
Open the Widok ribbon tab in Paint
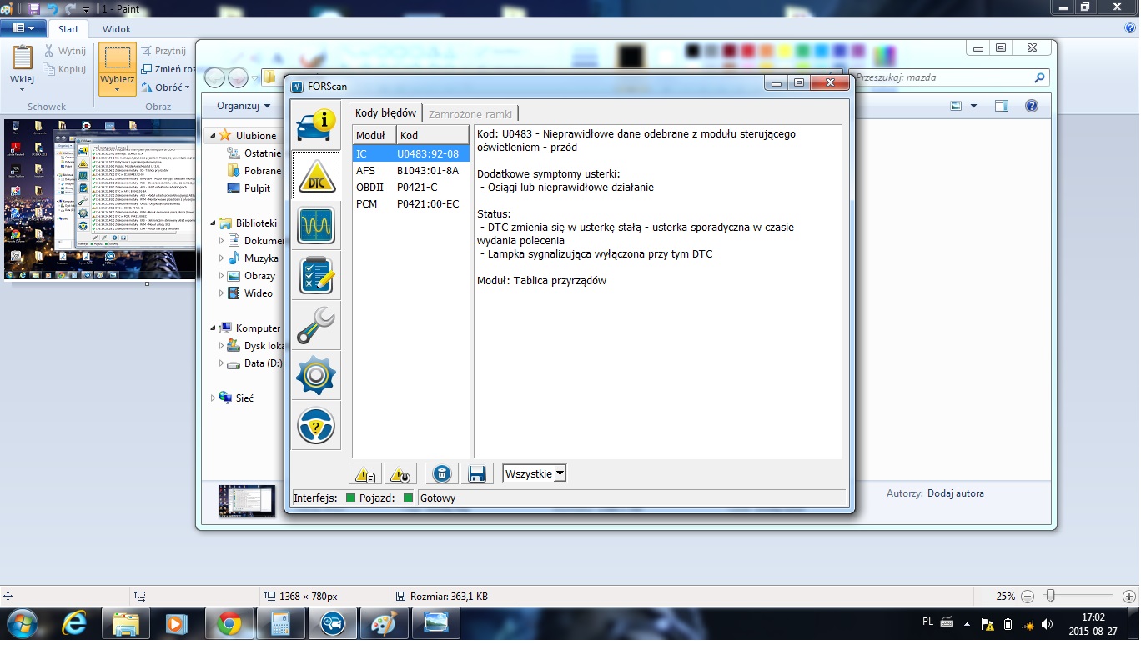point(117,29)
